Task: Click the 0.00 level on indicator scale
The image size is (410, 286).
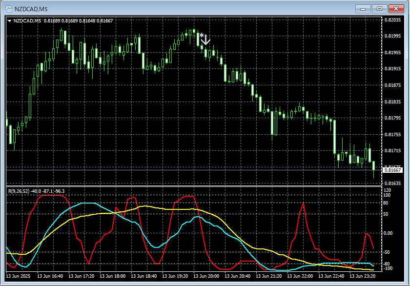Action: [389, 233]
